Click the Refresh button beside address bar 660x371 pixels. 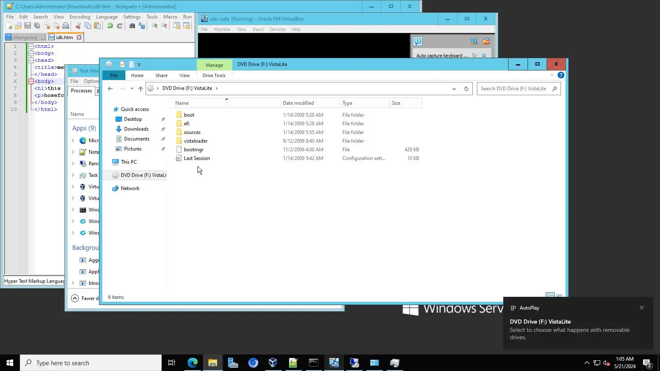tap(466, 89)
